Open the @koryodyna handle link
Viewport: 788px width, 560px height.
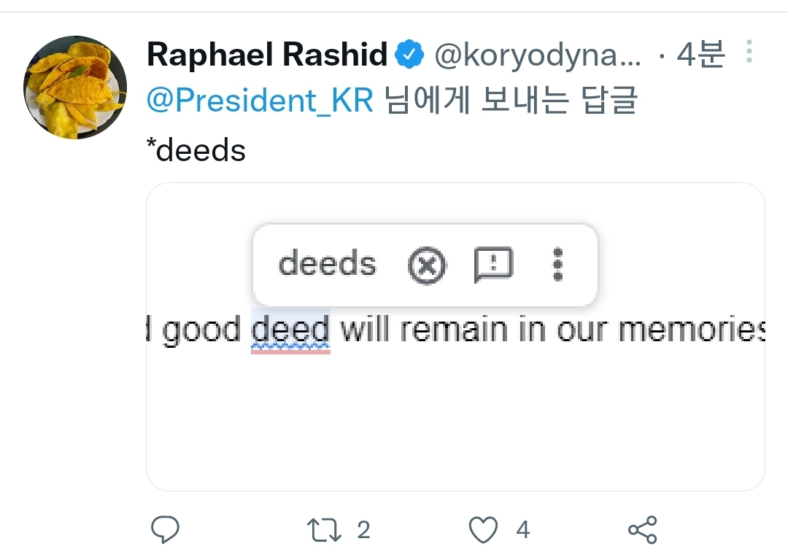538,55
